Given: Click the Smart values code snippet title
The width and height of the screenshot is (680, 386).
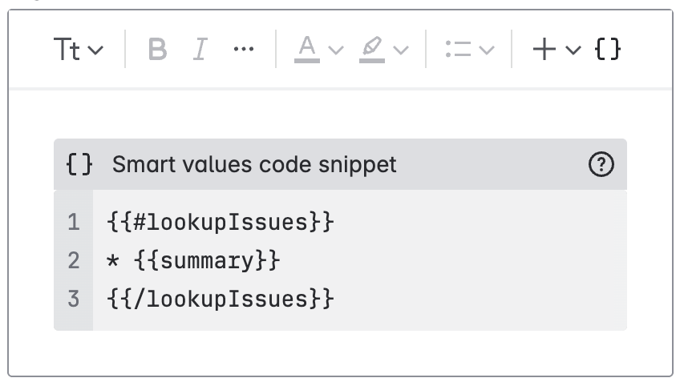Looking at the screenshot, I should (254, 165).
